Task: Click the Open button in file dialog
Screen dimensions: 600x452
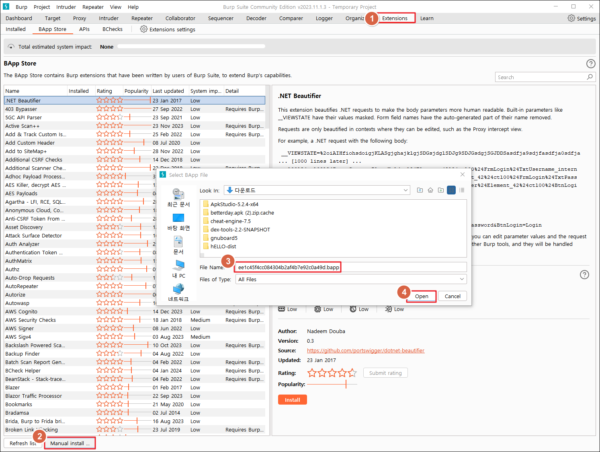Action: point(422,296)
